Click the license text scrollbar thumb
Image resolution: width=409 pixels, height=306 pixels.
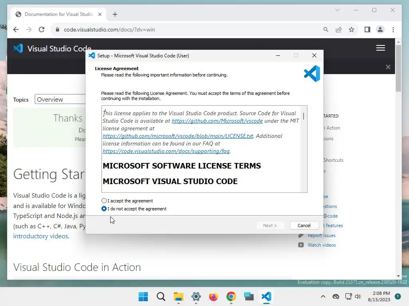coord(304,116)
